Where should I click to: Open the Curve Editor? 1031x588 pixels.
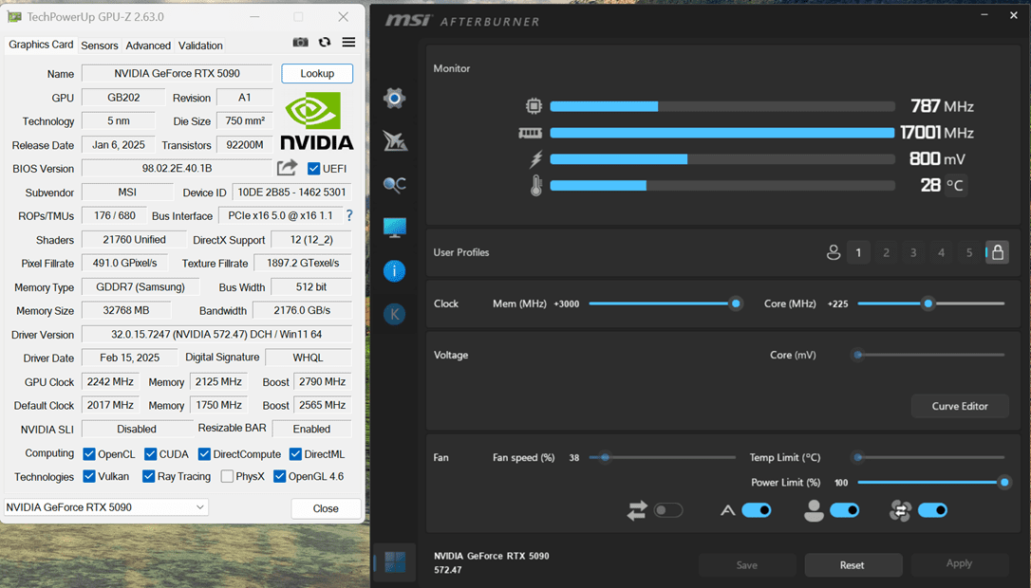coord(960,406)
